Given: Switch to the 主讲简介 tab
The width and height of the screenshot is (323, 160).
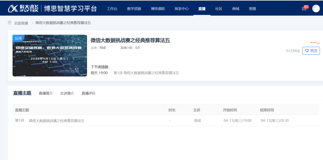Looking at the screenshot, I should pos(67,93).
